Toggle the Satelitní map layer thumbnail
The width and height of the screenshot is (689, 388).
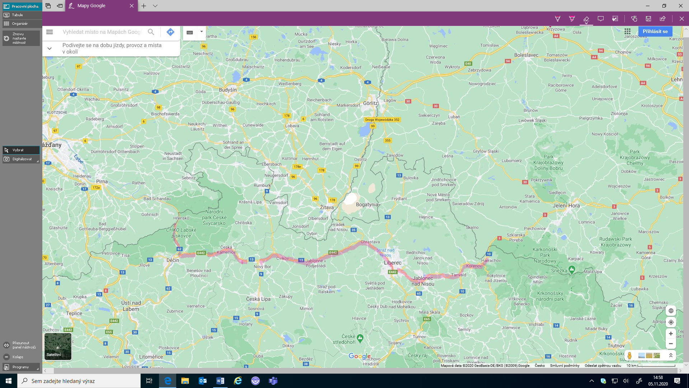pos(58,346)
